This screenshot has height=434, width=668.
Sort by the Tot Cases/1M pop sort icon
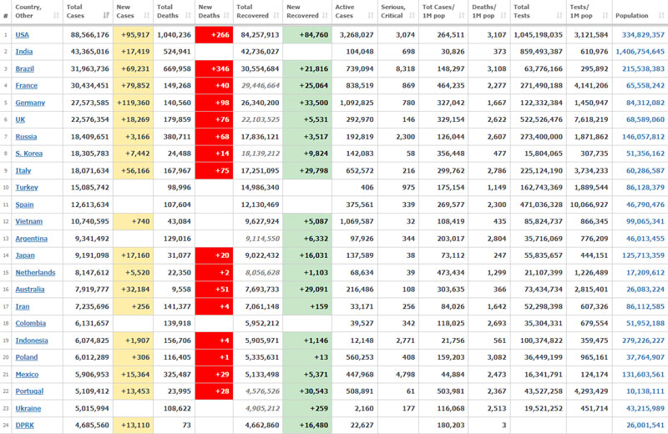(462, 16)
